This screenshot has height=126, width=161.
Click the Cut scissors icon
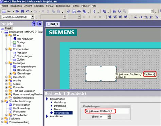[x=48, y=11]
